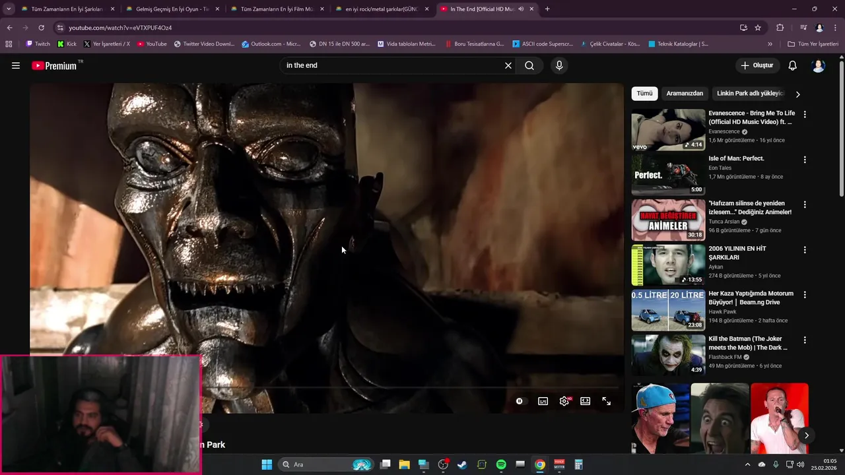The height and width of the screenshot is (475, 845).
Task: Switch to the Gelmiş Geçmiş En İyi Oyun tab
Action: click(x=172, y=9)
